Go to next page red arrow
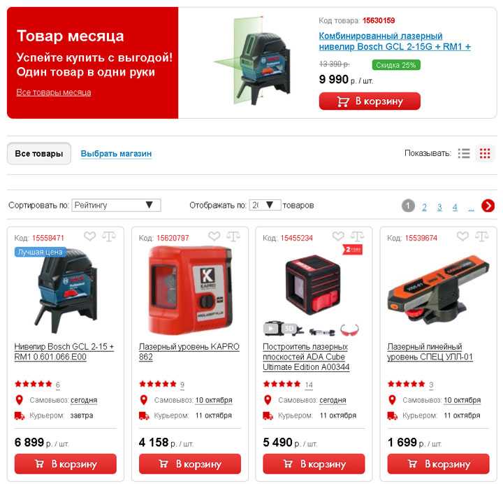 pyautogui.click(x=488, y=206)
